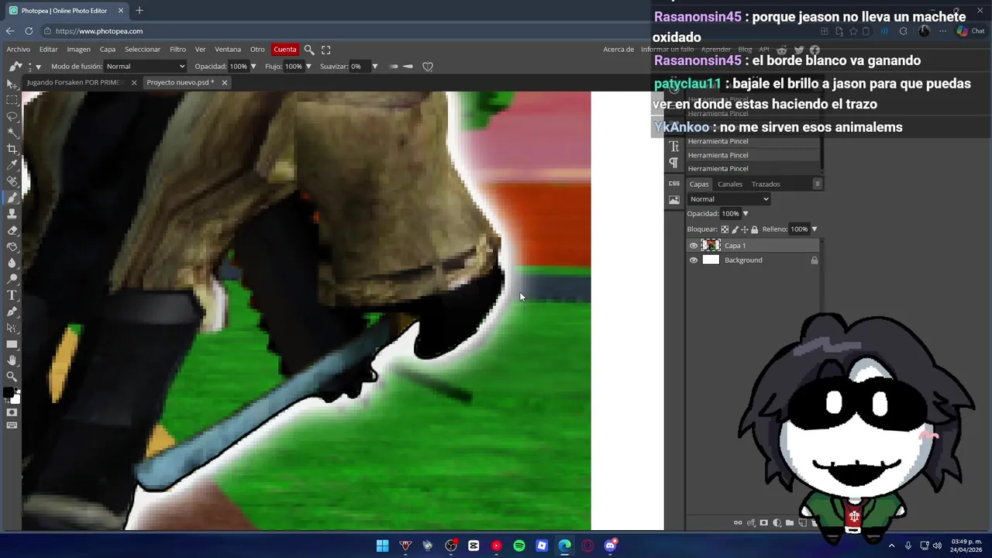992x558 pixels.
Task: Open the search magnifier in menu bar
Action: pos(308,50)
